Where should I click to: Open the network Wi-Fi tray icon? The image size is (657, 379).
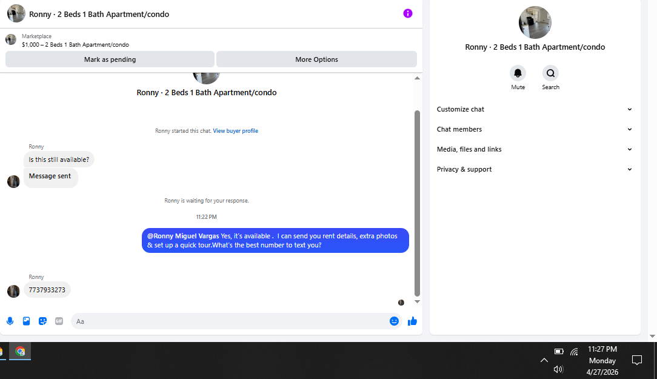tap(574, 351)
